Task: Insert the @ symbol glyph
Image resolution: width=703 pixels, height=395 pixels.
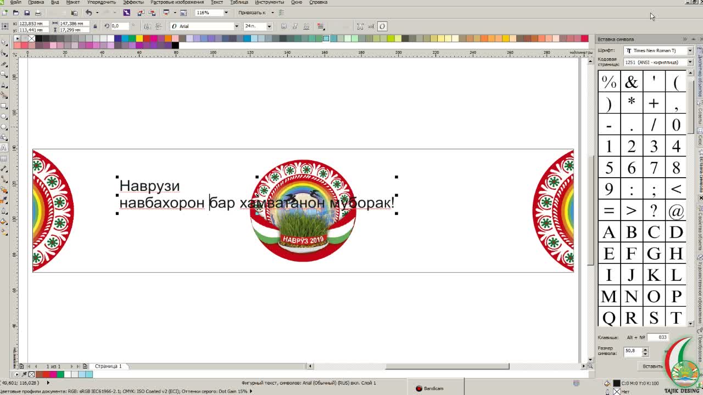Action: 676,211
